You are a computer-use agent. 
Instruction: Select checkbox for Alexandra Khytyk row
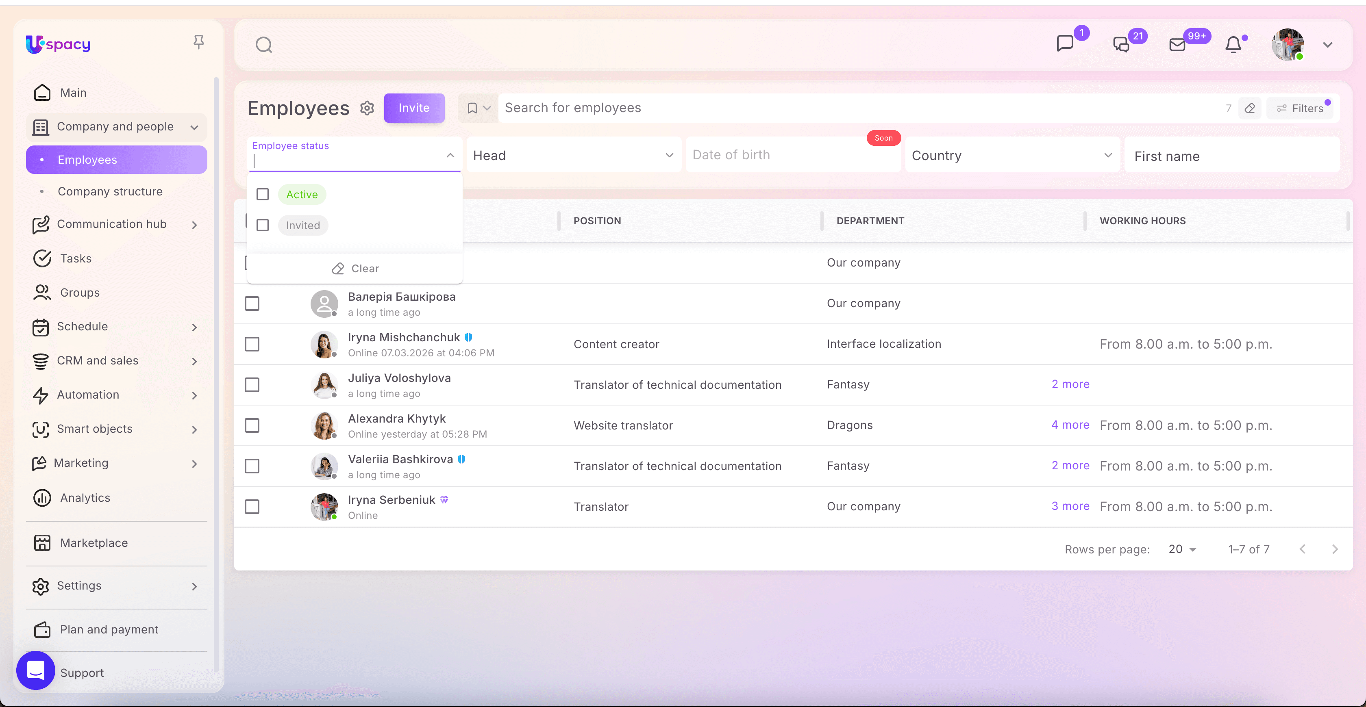[252, 425]
